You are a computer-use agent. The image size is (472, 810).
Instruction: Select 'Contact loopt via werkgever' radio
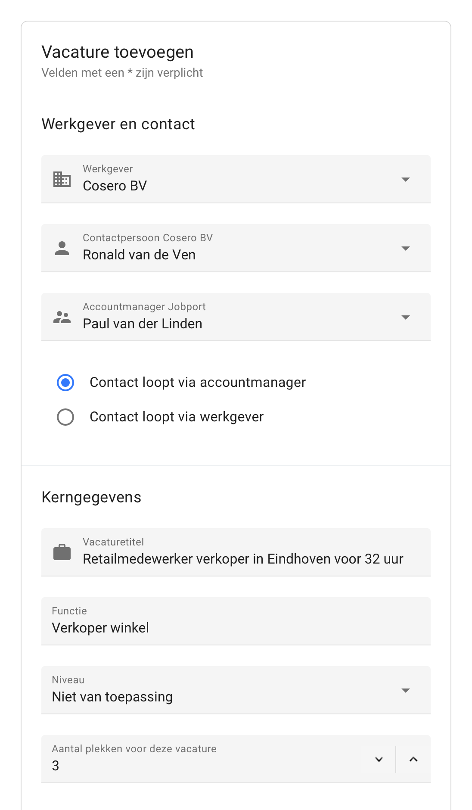point(65,417)
